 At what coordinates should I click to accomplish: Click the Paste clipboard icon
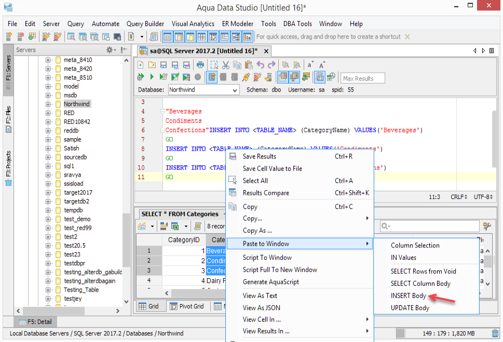249,65
